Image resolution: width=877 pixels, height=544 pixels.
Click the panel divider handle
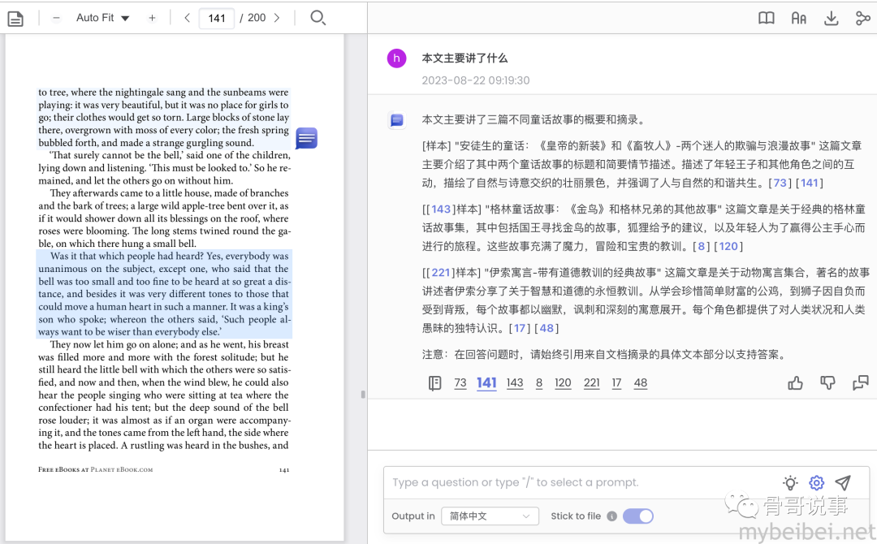click(x=363, y=394)
